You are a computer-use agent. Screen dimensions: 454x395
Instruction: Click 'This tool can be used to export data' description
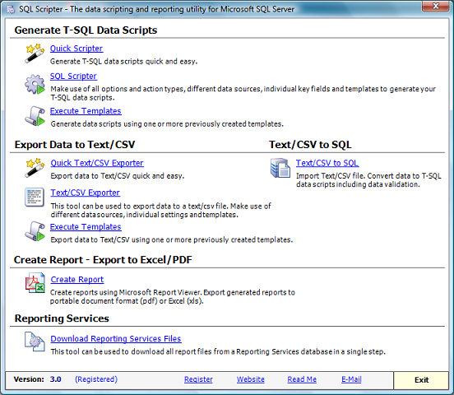[x=160, y=211]
